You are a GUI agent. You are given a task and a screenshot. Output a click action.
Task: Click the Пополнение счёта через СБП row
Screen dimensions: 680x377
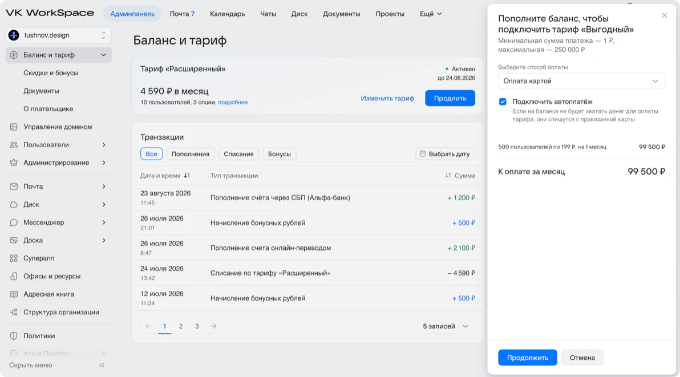[307, 197]
